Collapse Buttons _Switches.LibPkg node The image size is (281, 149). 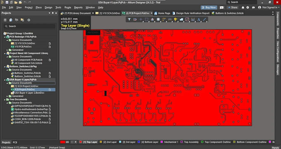point(5,66)
